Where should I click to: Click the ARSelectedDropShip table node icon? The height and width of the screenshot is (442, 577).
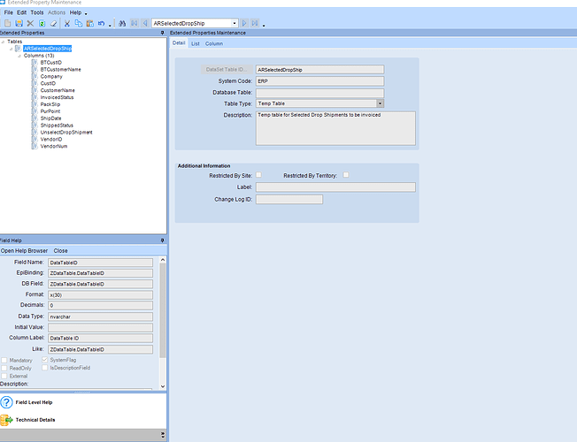(18, 48)
